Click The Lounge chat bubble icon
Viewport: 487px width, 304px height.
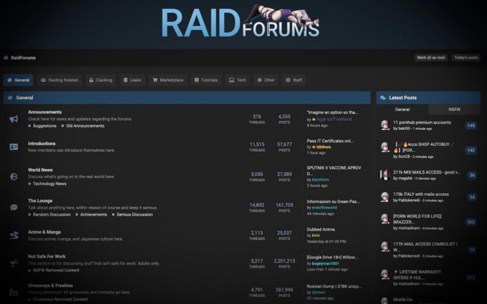13,207
